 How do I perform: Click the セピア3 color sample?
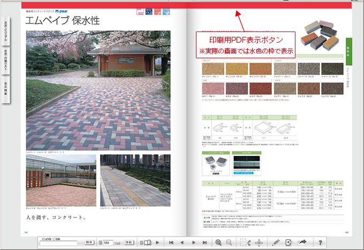(332, 88)
